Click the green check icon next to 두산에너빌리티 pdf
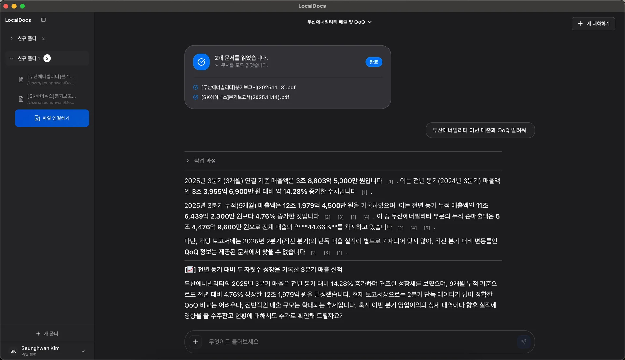Viewport: 625px width, 360px height. coord(195,87)
